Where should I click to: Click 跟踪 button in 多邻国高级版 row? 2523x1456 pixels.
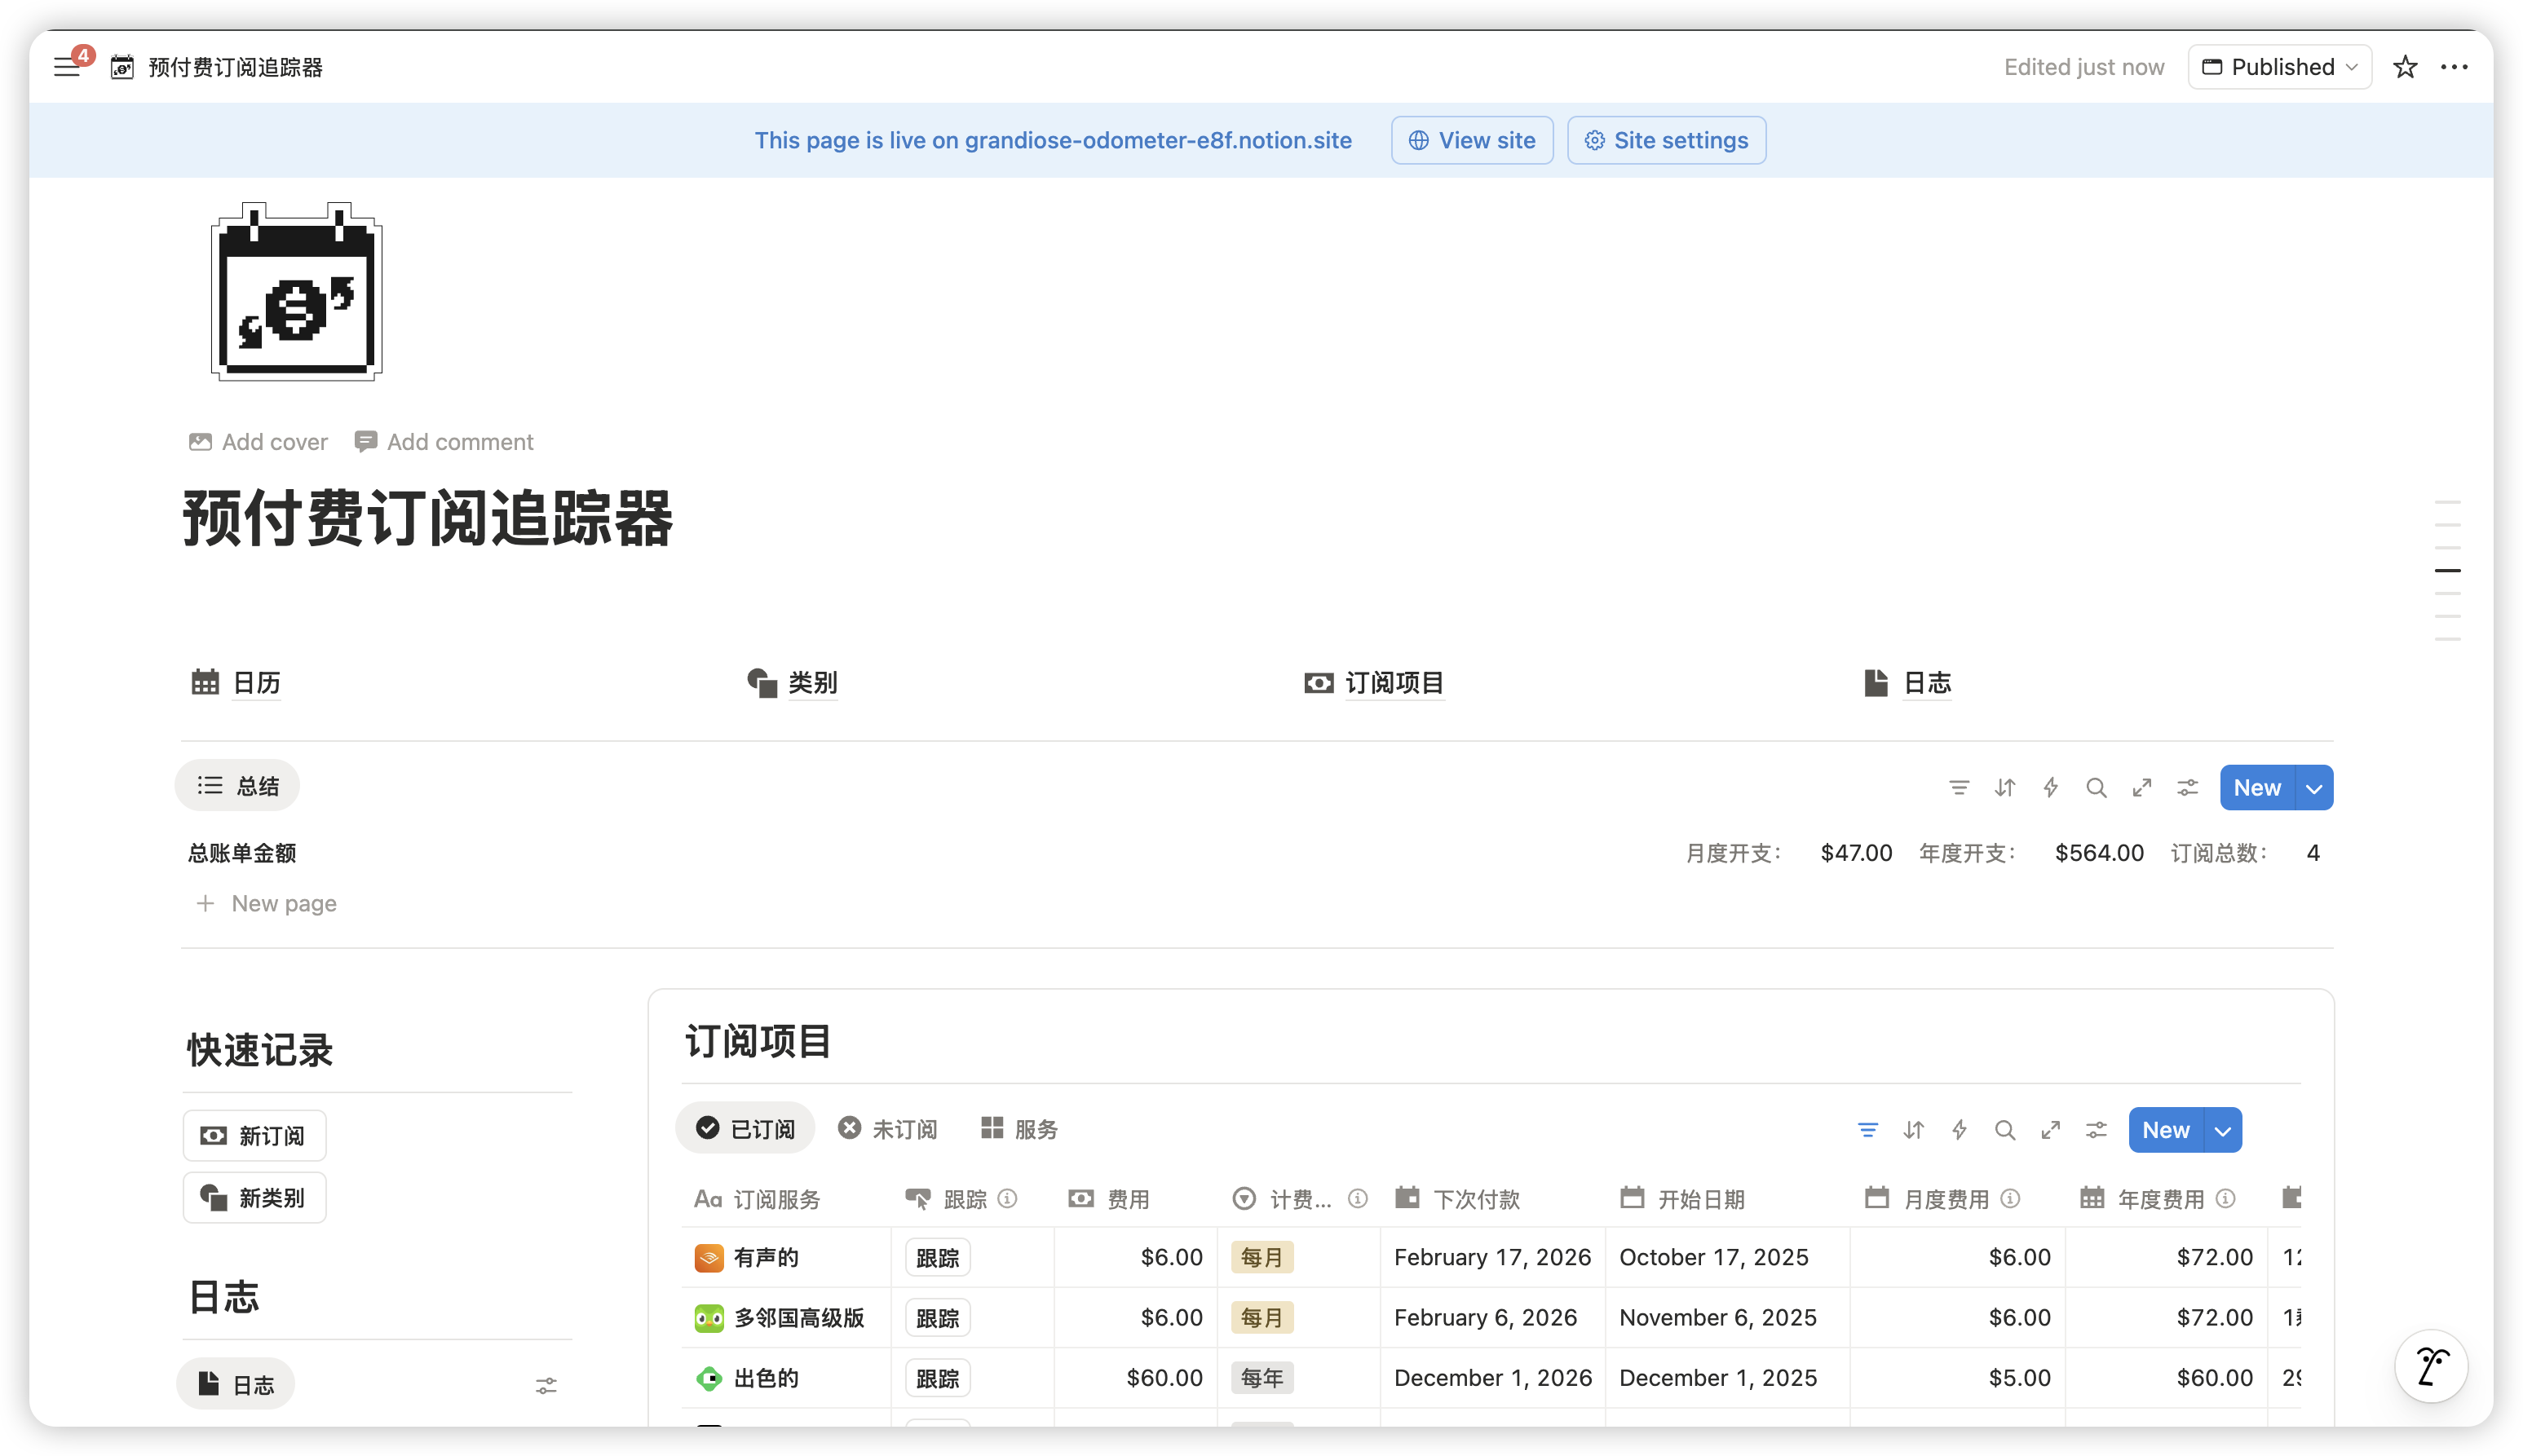tap(937, 1318)
